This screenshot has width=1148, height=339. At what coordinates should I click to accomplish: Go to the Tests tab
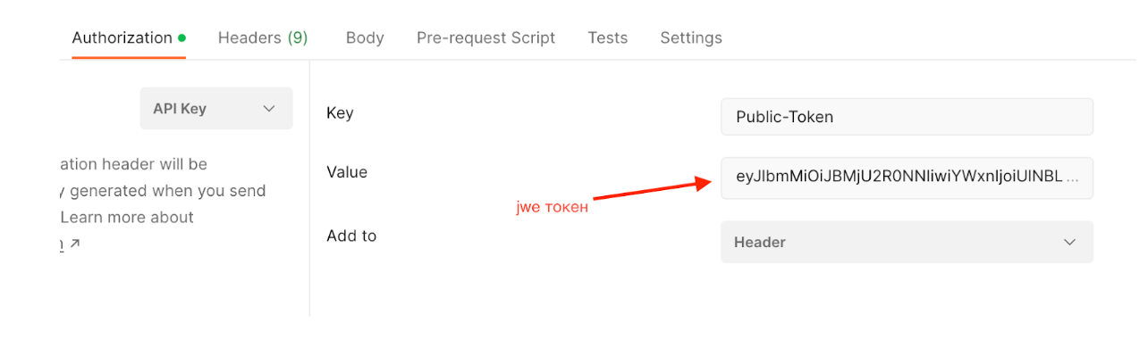click(608, 38)
